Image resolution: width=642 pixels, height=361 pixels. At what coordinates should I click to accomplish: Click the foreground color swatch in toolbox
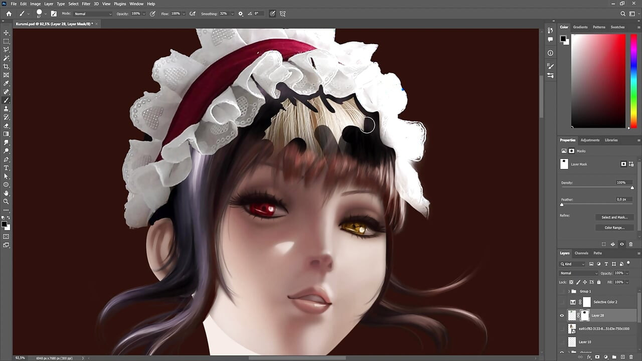tap(5, 224)
